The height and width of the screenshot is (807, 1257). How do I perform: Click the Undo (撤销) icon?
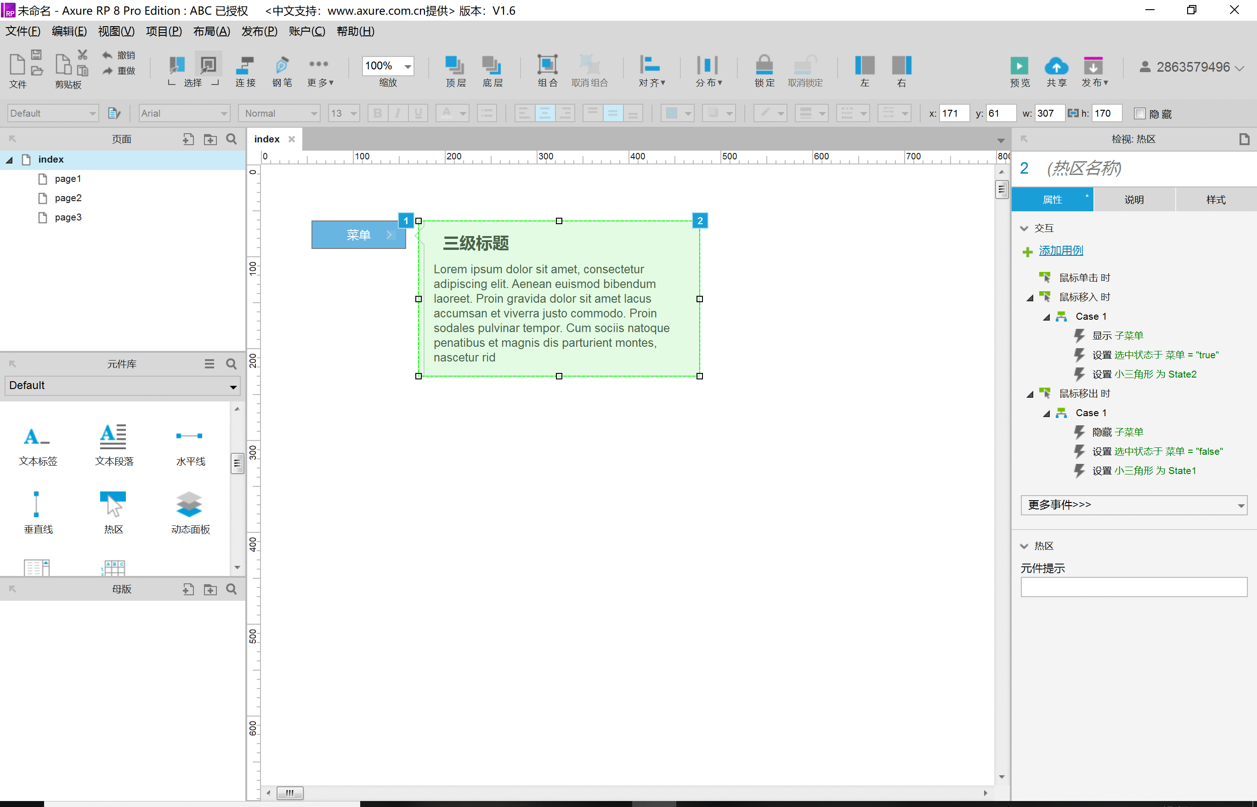point(107,55)
